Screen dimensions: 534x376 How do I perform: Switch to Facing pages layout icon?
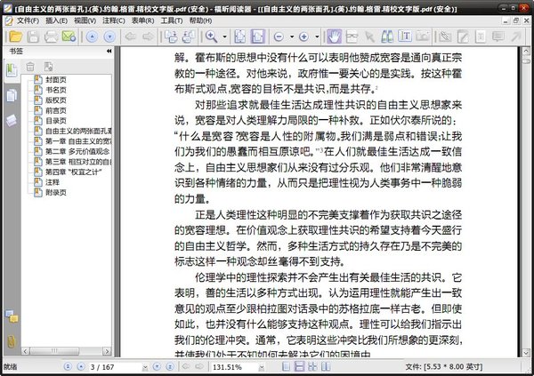pos(326,366)
